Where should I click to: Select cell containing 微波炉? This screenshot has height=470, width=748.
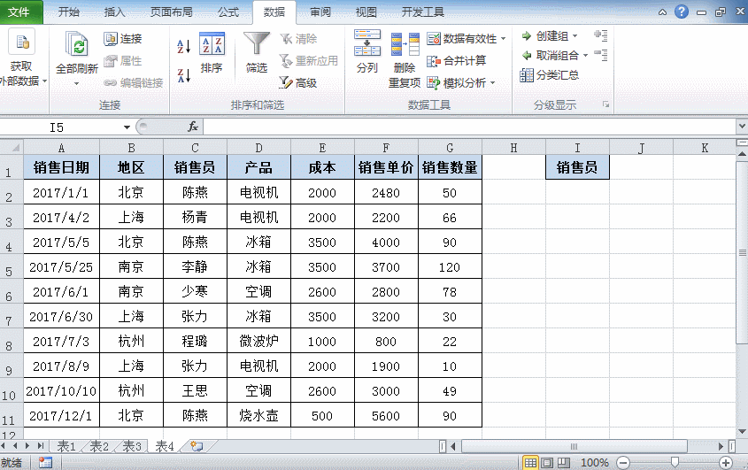click(x=258, y=341)
